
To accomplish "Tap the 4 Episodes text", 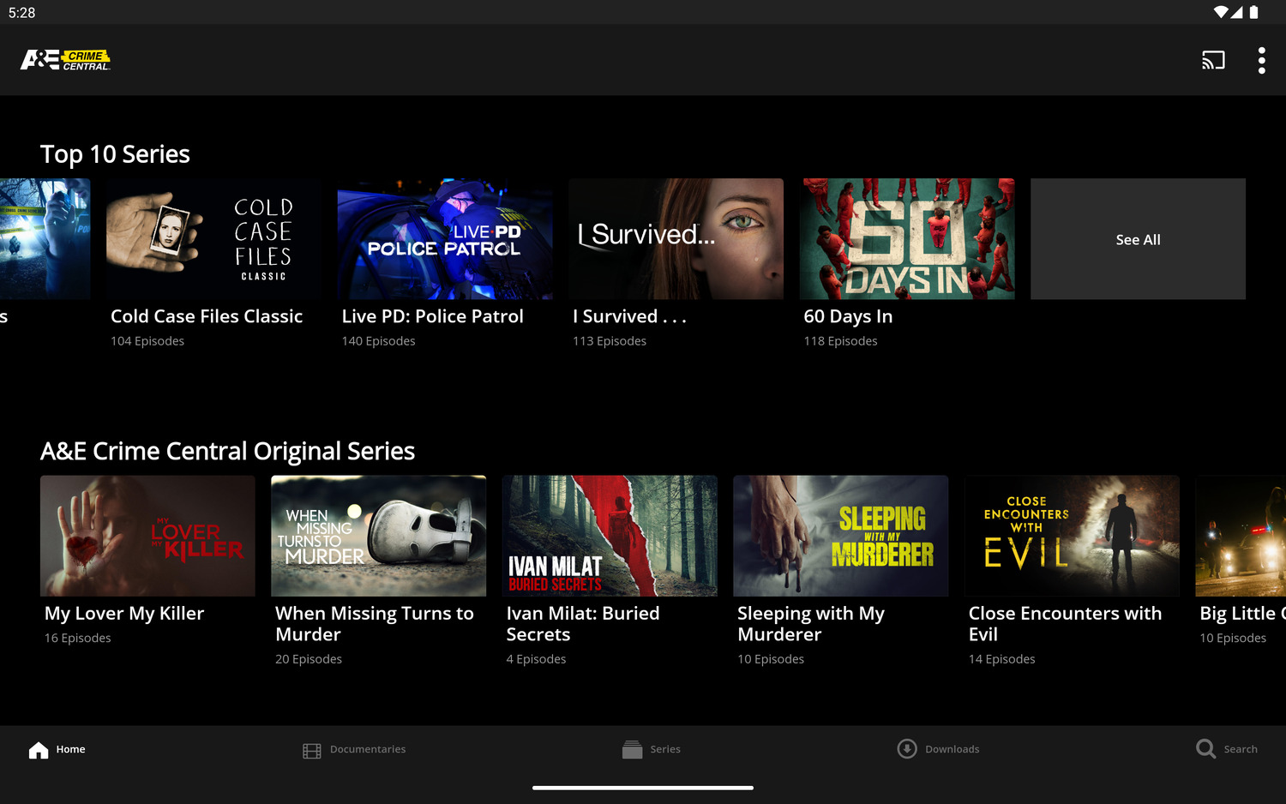I will (536, 659).
